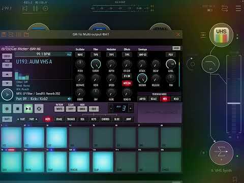Click the 99.1 BPM tempo display
Screen dimensions: 244x183
[43, 54]
